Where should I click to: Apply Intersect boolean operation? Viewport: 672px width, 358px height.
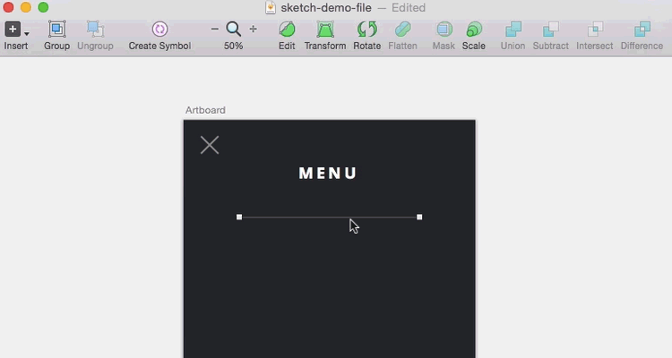coord(594,30)
